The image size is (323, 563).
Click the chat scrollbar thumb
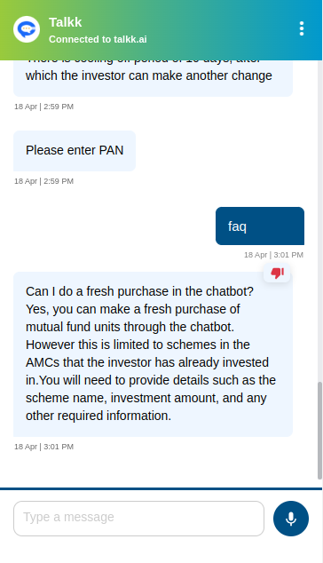coord(319,431)
